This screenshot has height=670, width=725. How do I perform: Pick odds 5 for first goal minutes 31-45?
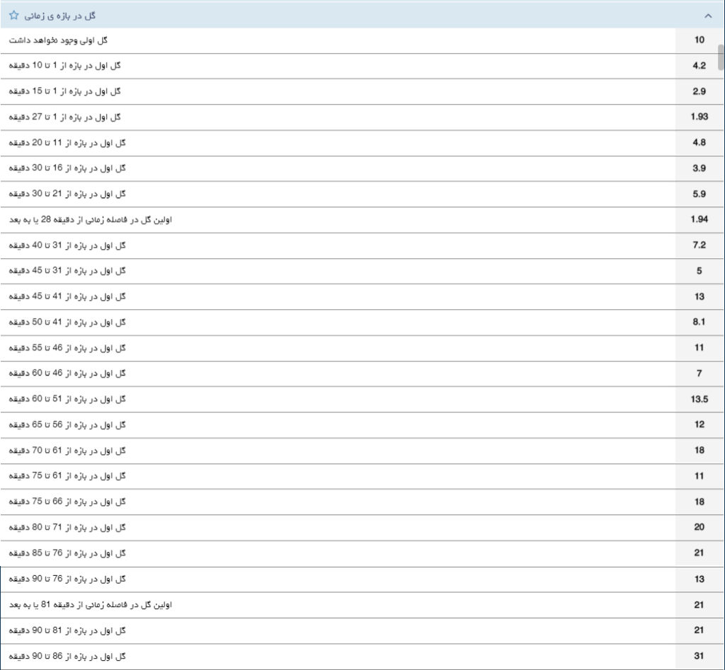[699, 270]
